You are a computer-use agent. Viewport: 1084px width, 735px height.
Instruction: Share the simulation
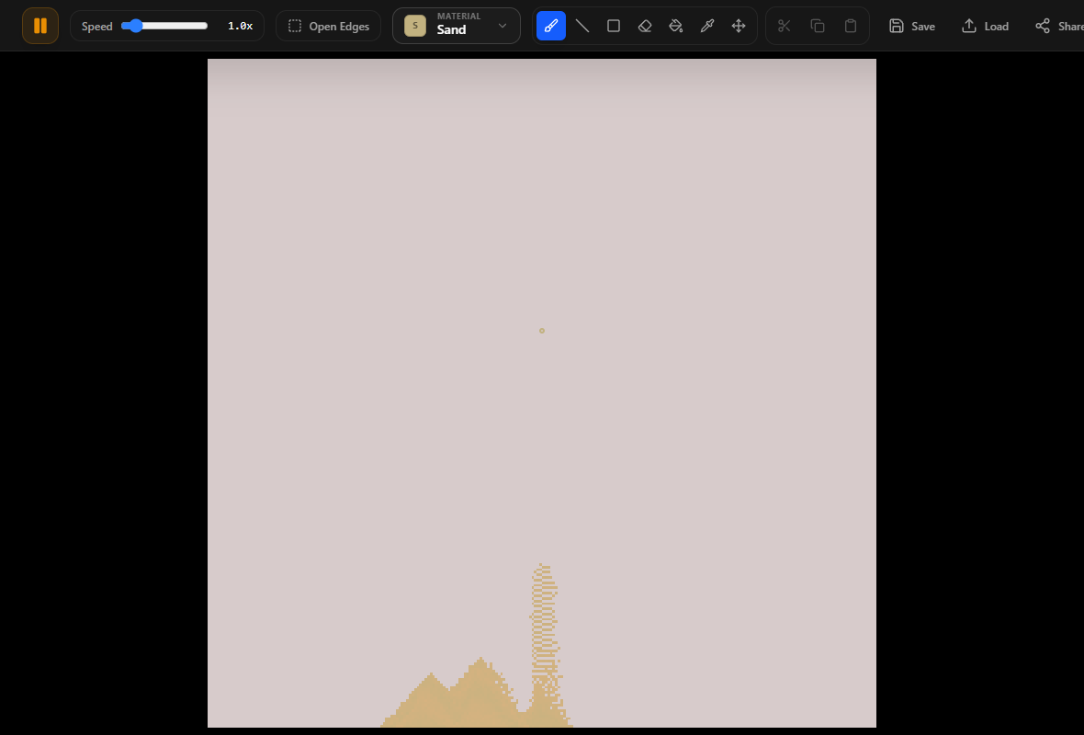[1059, 26]
